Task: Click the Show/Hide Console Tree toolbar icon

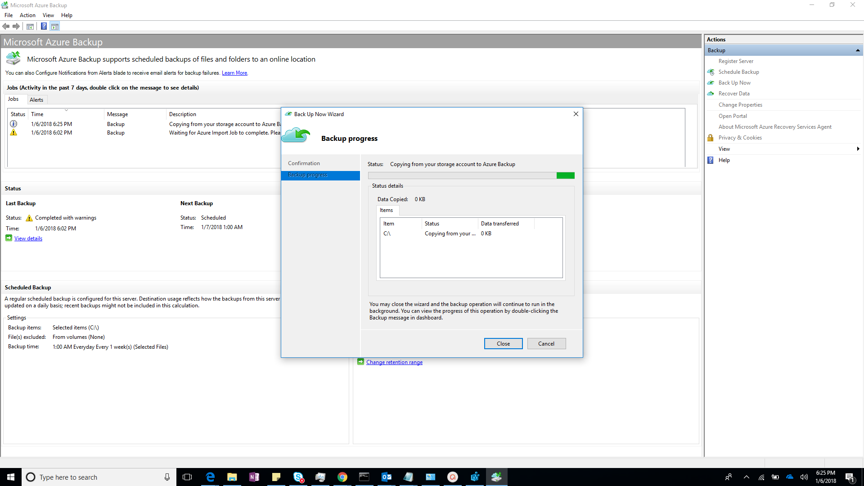Action: tap(30, 26)
